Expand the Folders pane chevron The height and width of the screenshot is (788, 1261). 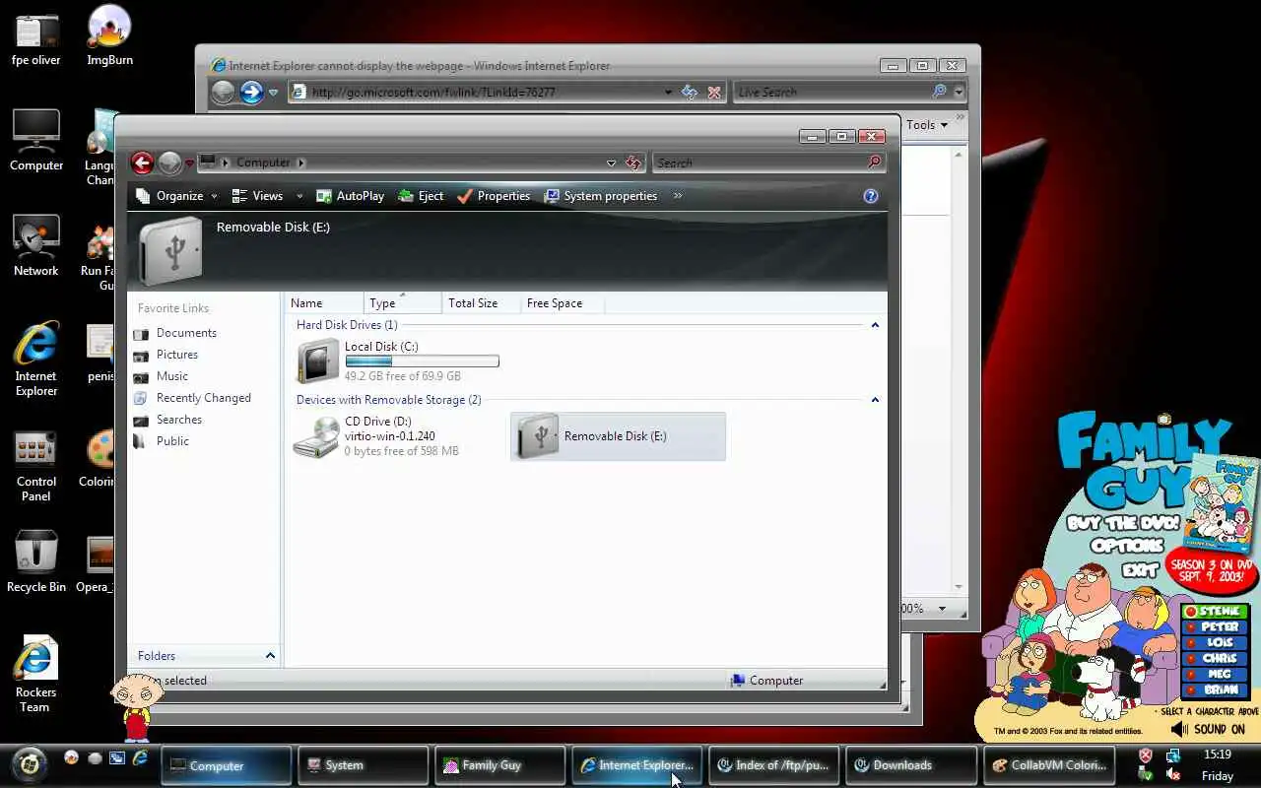pyautogui.click(x=270, y=656)
